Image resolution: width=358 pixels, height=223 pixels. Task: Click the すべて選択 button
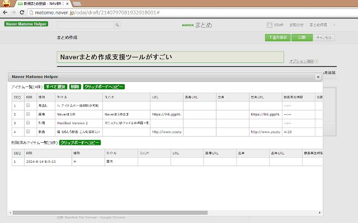(56, 87)
